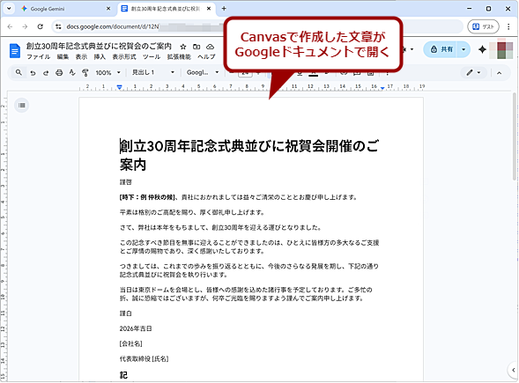
Task: Click the browser address bar URL
Action: [x=113, y=26]
